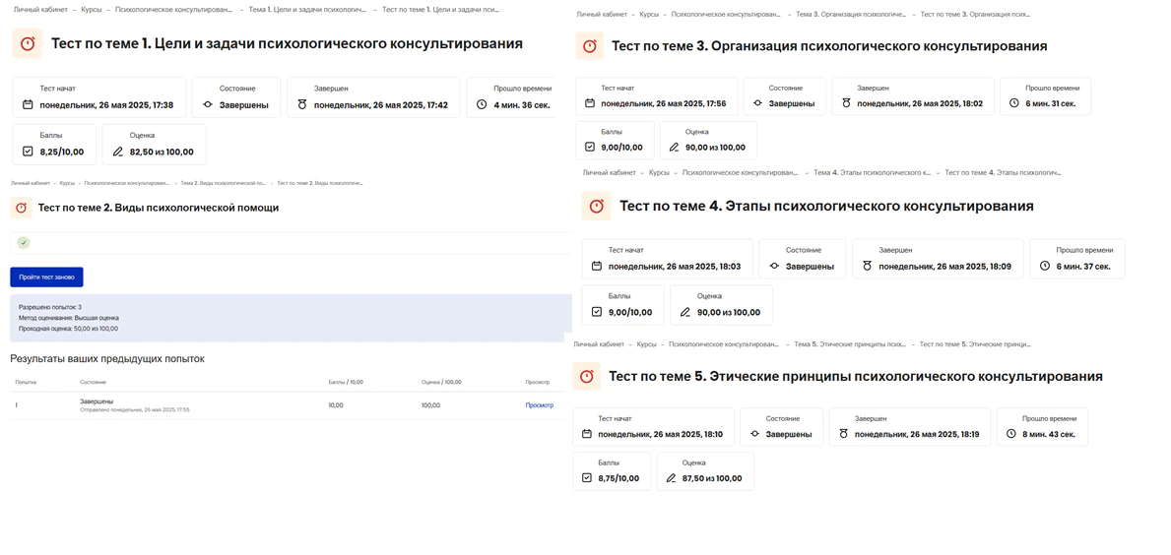Click the Пройти тест заново button
The height and width of the screenshot is (555, 1171).
[x=47, y=277]
